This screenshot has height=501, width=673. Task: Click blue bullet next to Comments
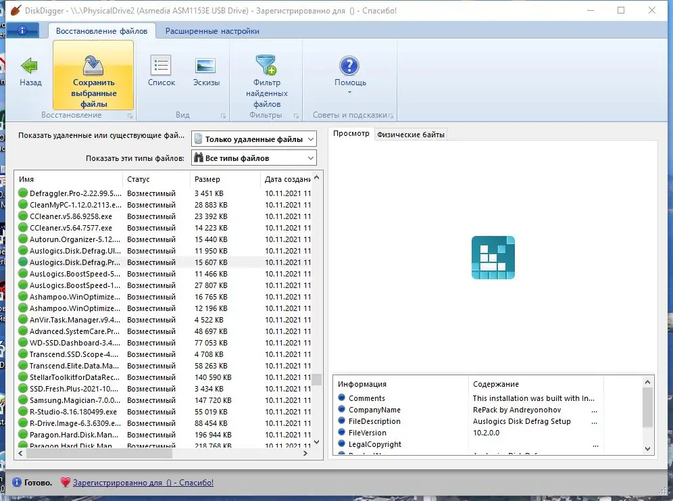[x=342, y=398]
